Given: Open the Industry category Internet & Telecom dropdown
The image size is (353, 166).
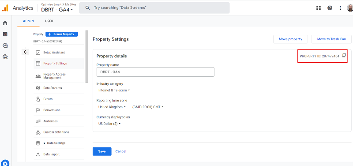Looking at the screenshot, I should pos(114,91).
